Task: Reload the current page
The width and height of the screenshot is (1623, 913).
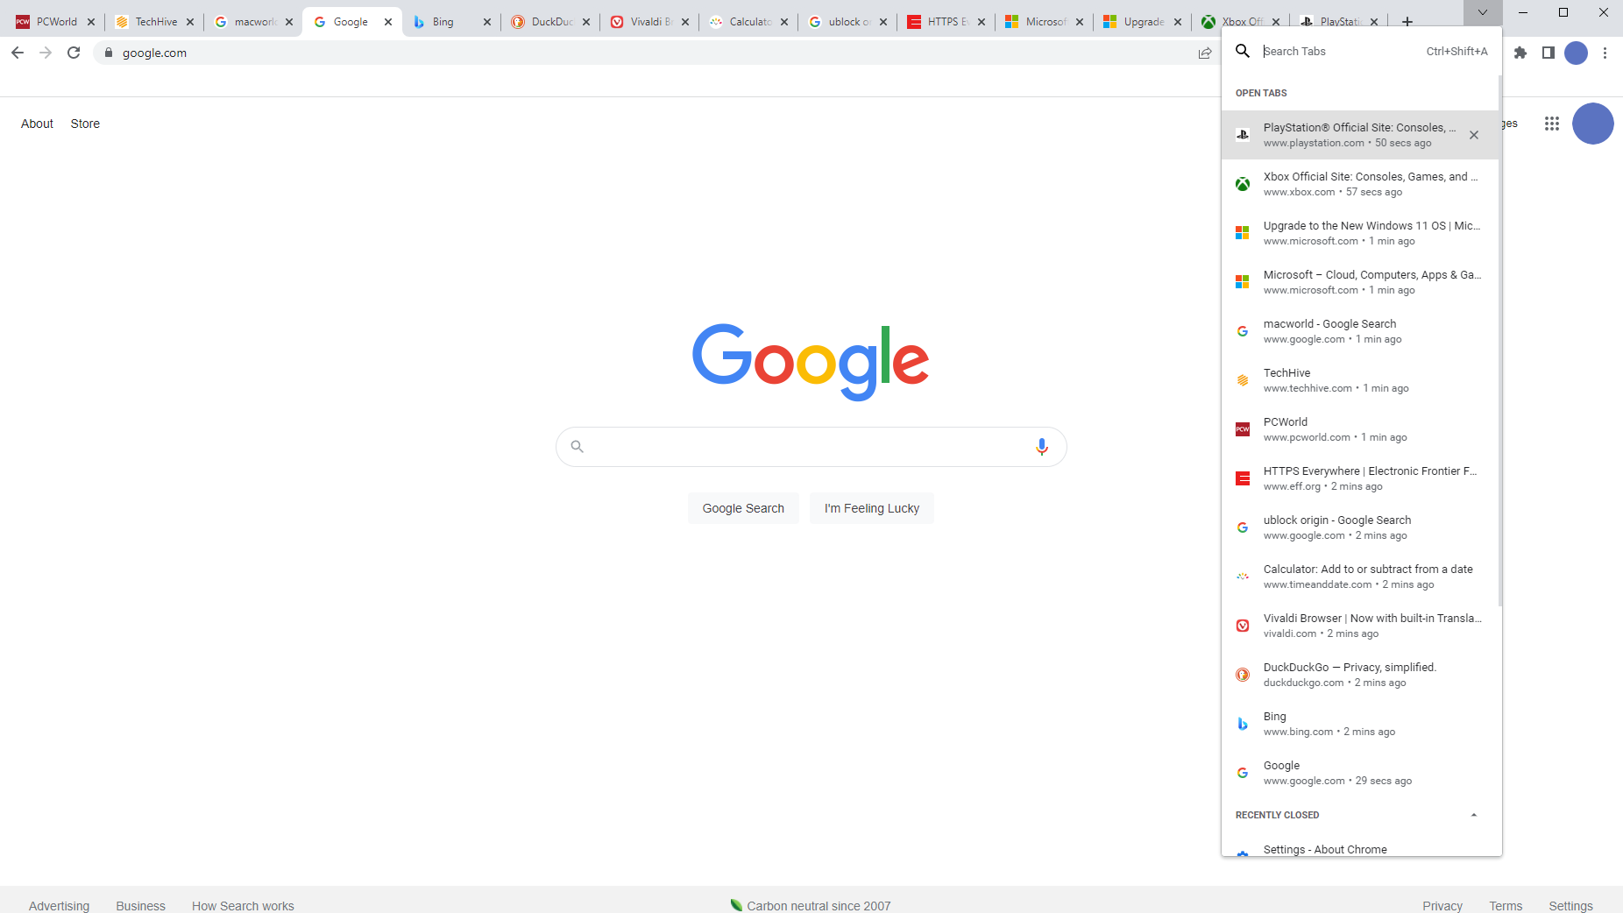Action: click(x=74, y=53)
